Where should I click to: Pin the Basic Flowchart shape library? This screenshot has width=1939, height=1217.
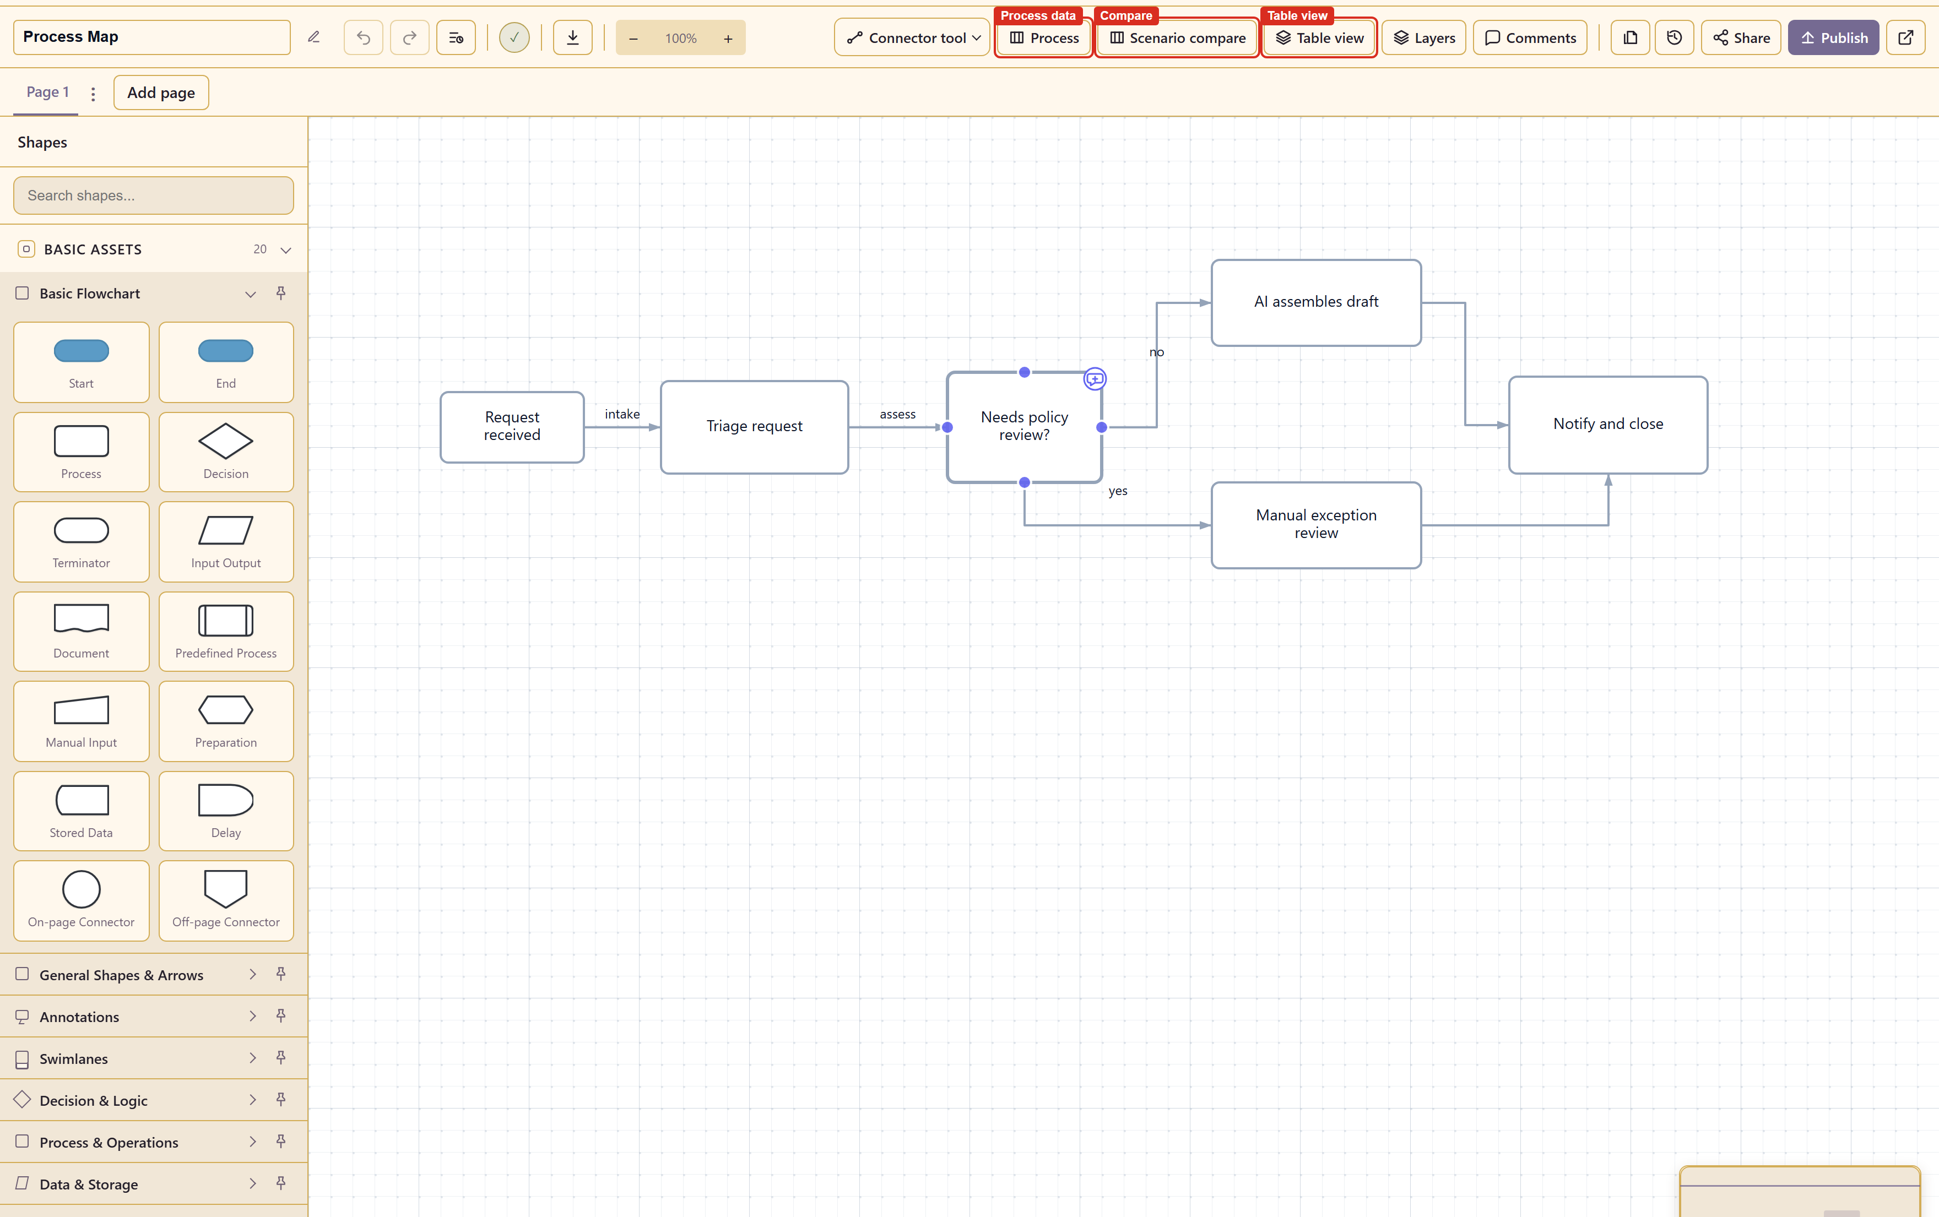click(281, 293)
